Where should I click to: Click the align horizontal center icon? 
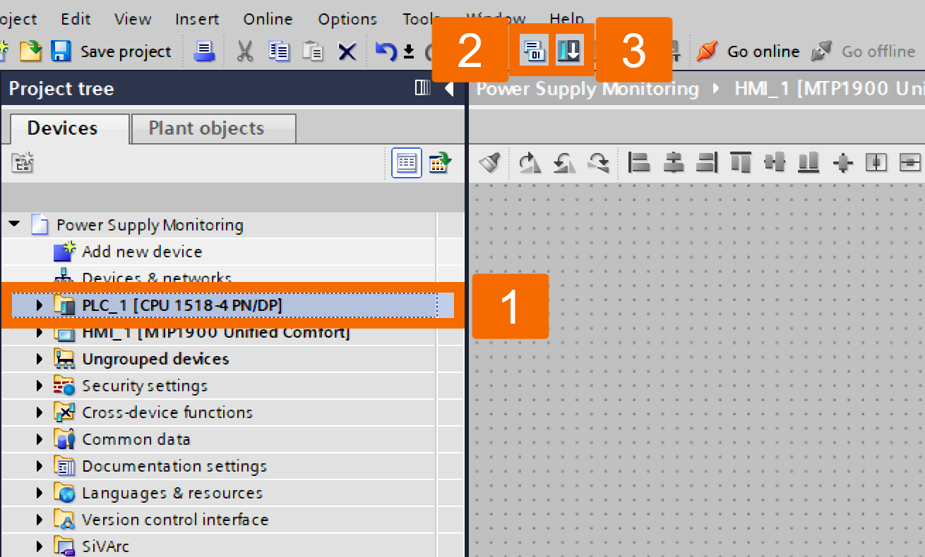coord(674,163)
